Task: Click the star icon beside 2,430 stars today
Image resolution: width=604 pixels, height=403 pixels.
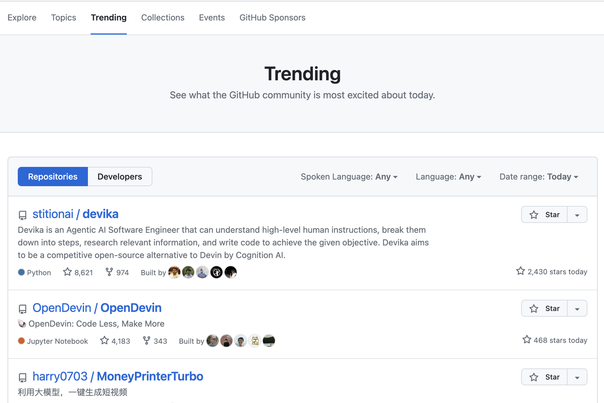Action: click(521, 271)
